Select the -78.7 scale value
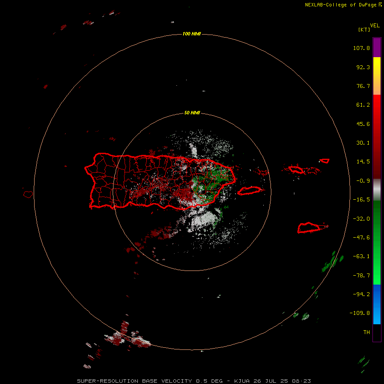 [x=361, y=276]
